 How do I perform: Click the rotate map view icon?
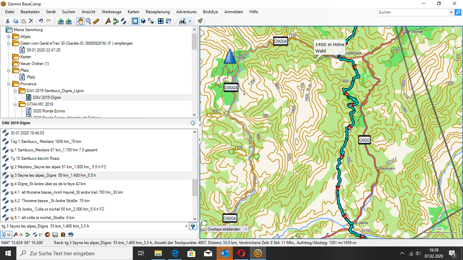[x=168, y=21]
